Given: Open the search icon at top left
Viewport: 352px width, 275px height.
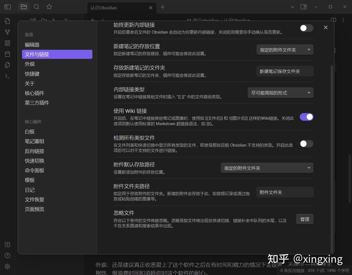Looking at the screenshot, I should [x=36, y=7].
